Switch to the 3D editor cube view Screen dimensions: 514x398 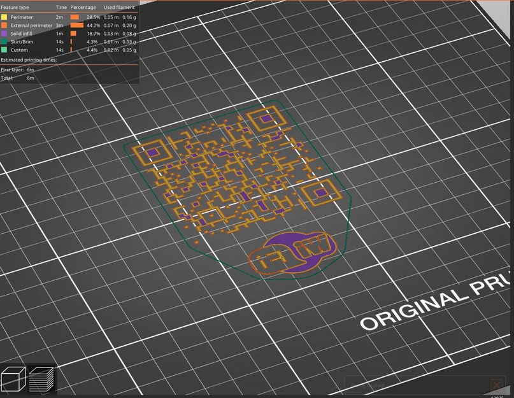coord(13,379)
